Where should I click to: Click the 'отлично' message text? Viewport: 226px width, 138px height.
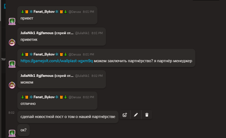coord(28,104)
